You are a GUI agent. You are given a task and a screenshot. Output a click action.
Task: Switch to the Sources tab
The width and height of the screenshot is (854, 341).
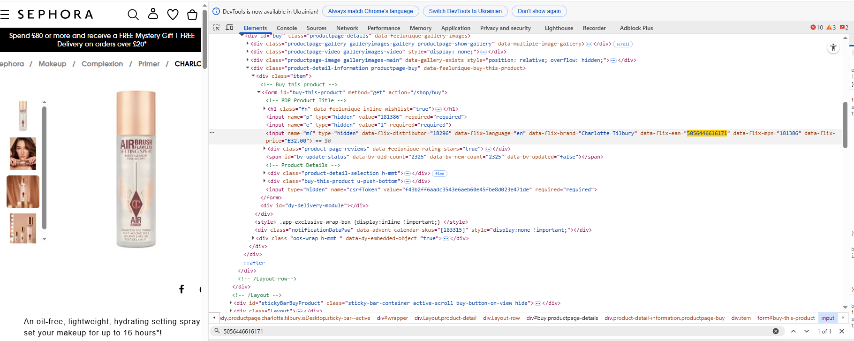(317, 28)
